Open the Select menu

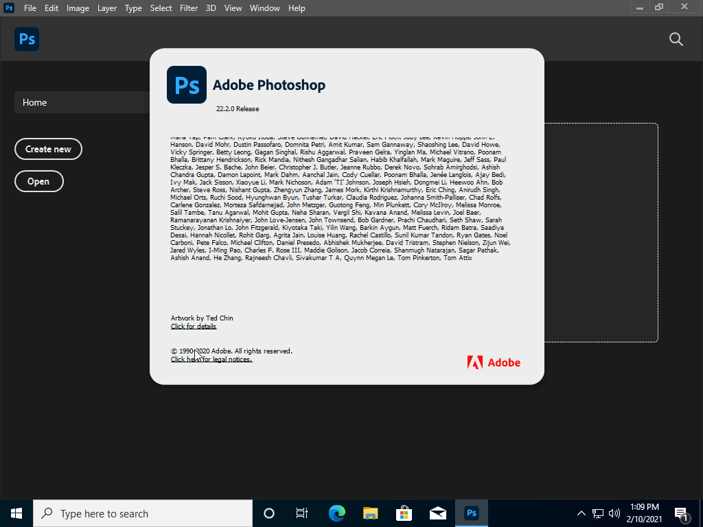tap(161, 8)
